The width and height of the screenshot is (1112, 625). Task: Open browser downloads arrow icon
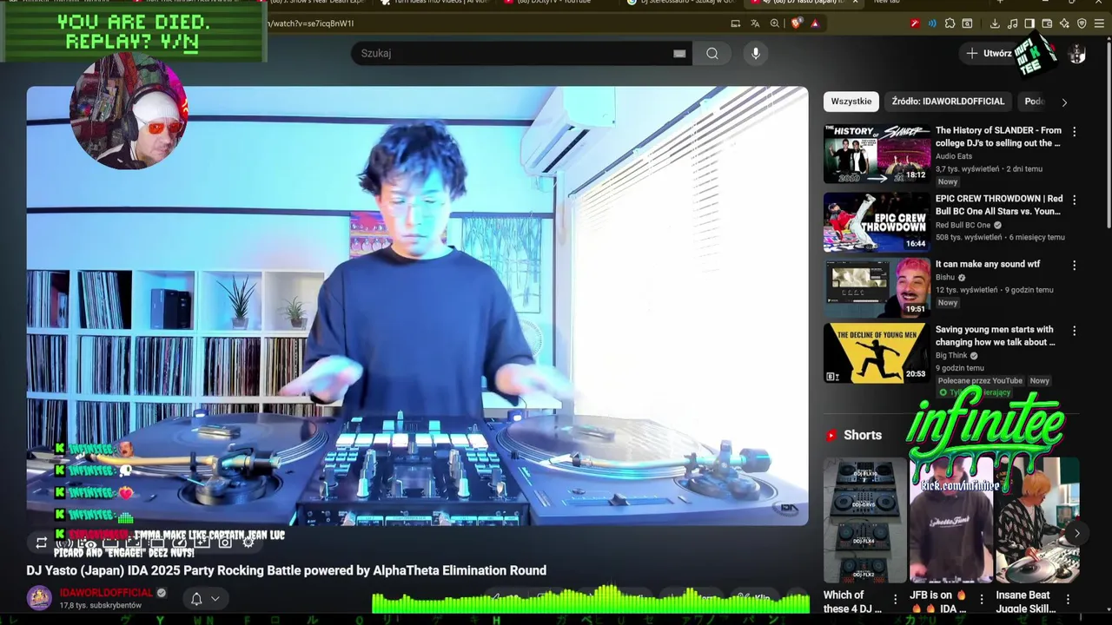[995, 23]
